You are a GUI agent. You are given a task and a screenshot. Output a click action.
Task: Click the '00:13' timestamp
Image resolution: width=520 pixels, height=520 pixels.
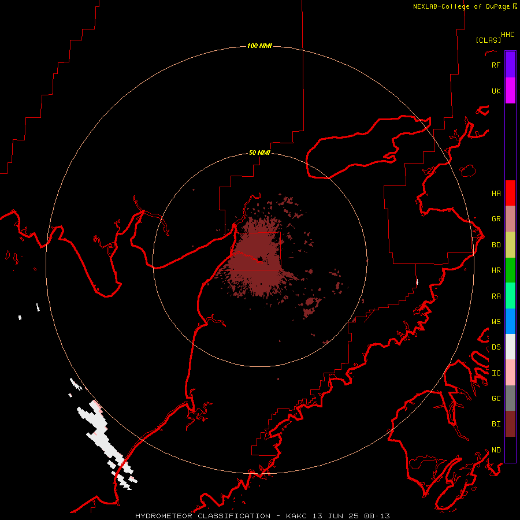coord(377,516)
